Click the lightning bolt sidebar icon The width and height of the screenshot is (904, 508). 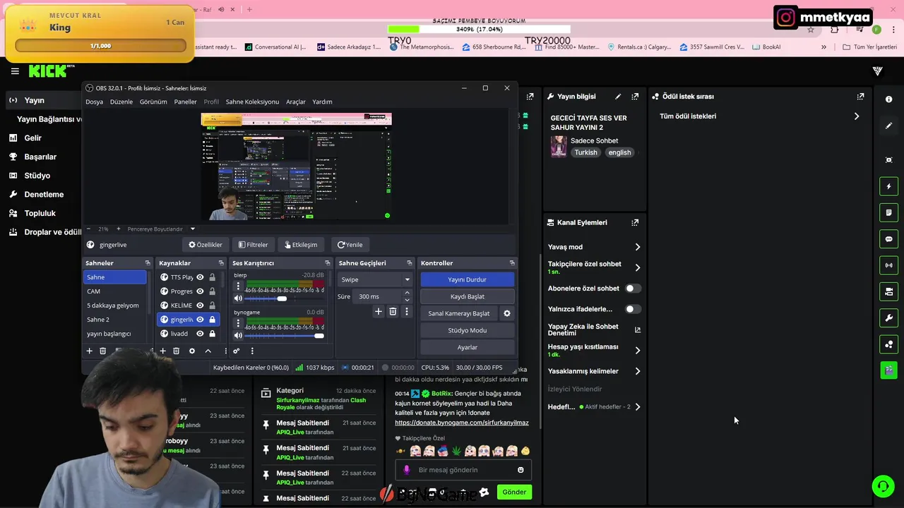tap(888, 186)
